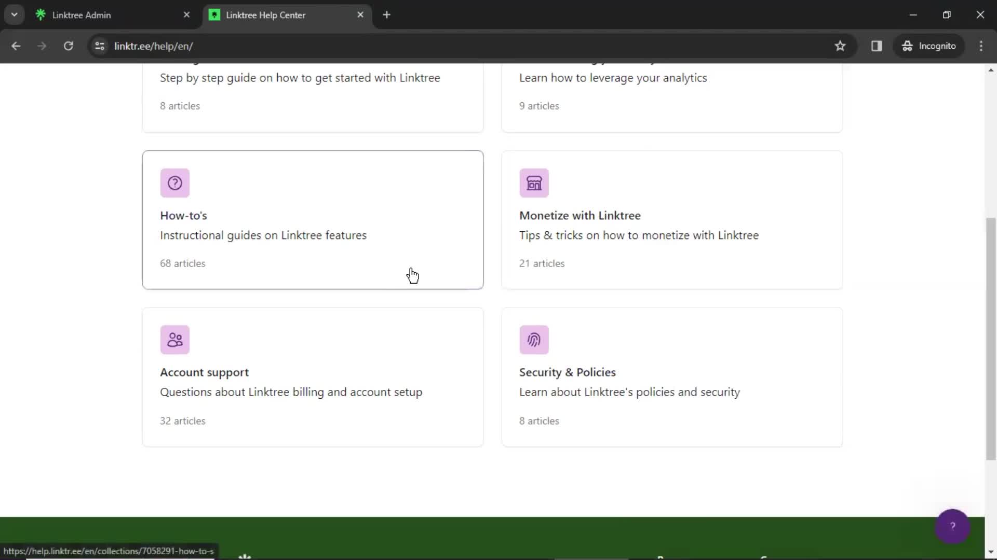Click '32 articles' text
The image size is (997, 560).
point(182,421)
